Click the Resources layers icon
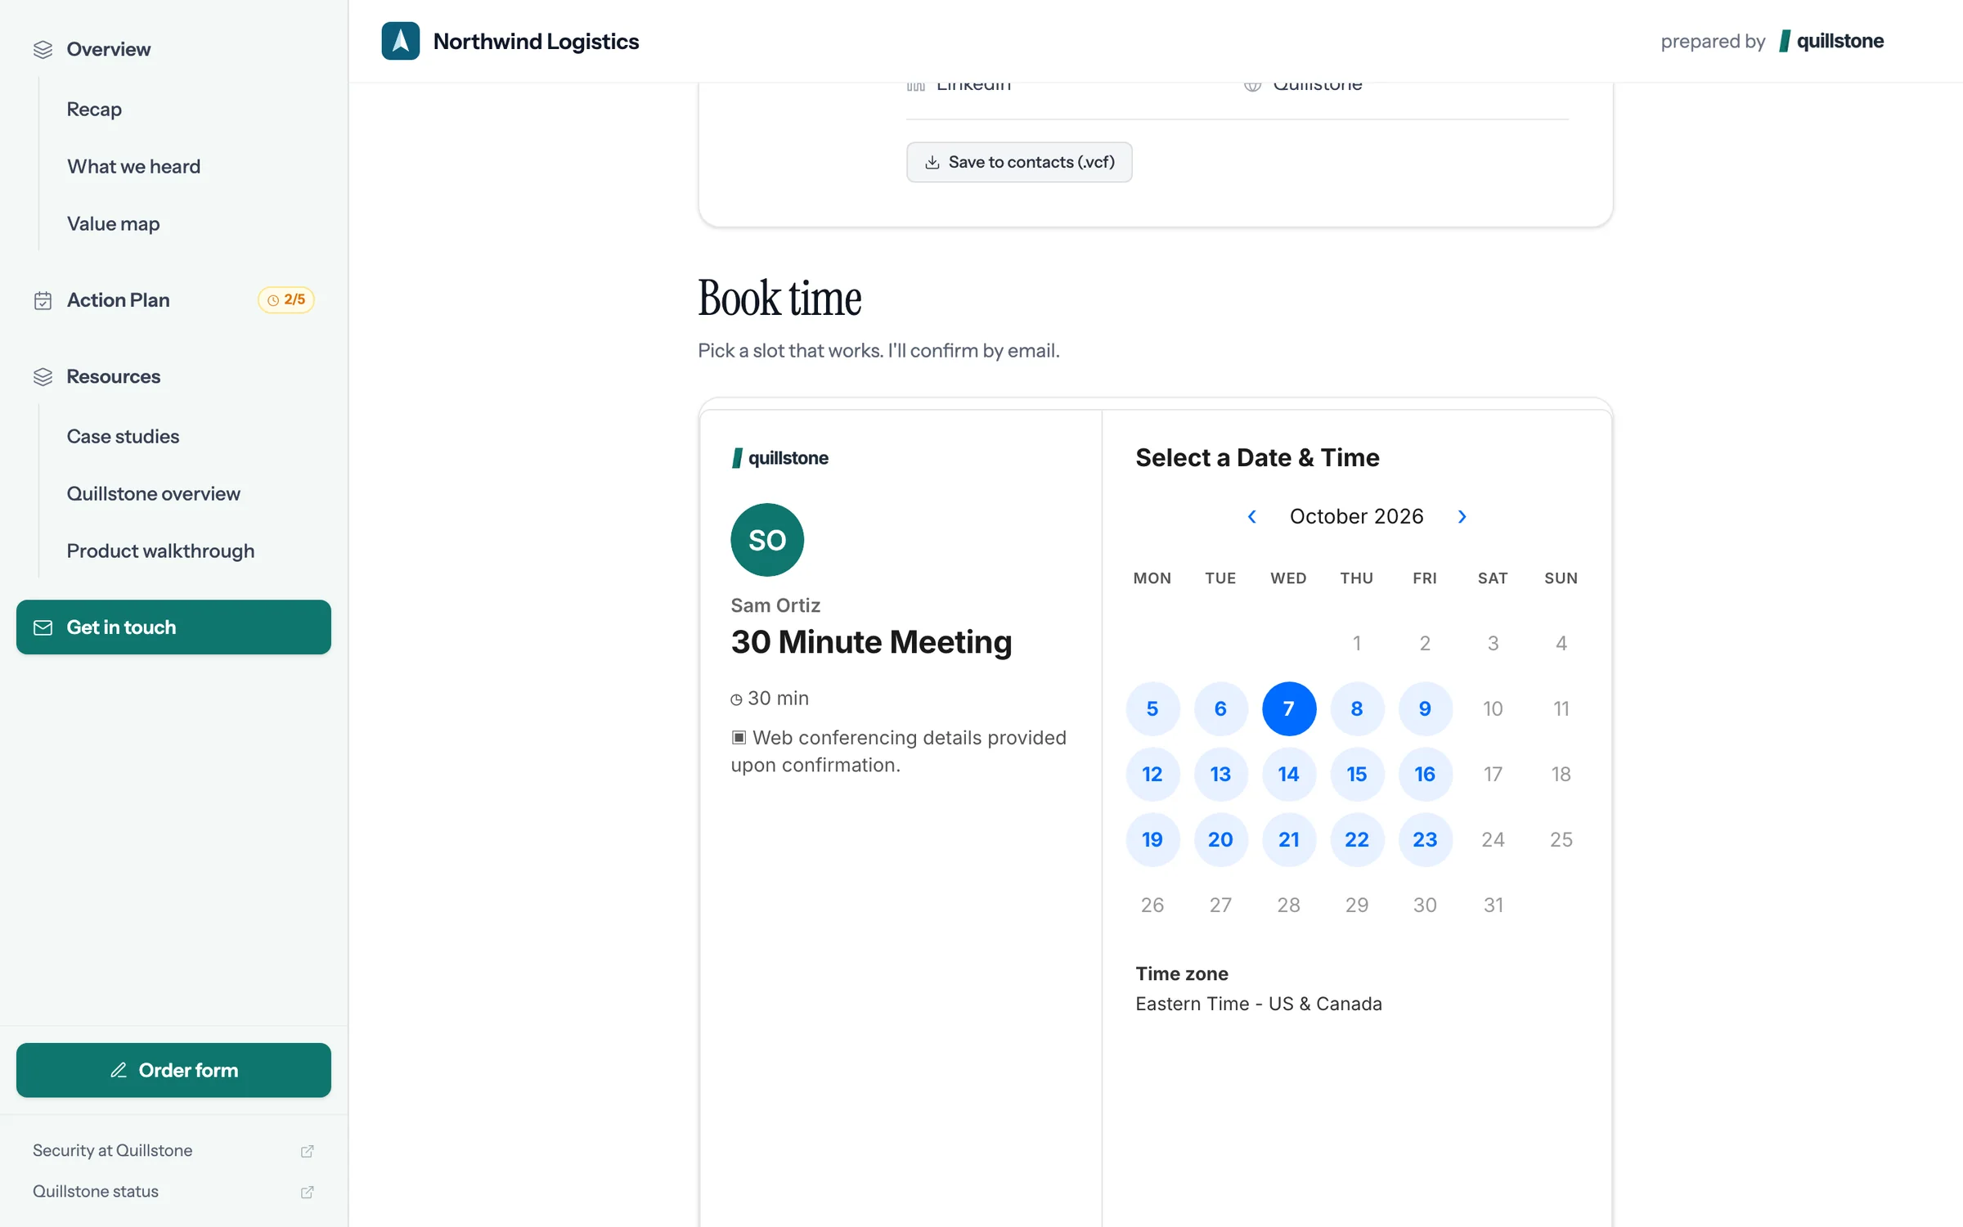 tap(43, 377)
